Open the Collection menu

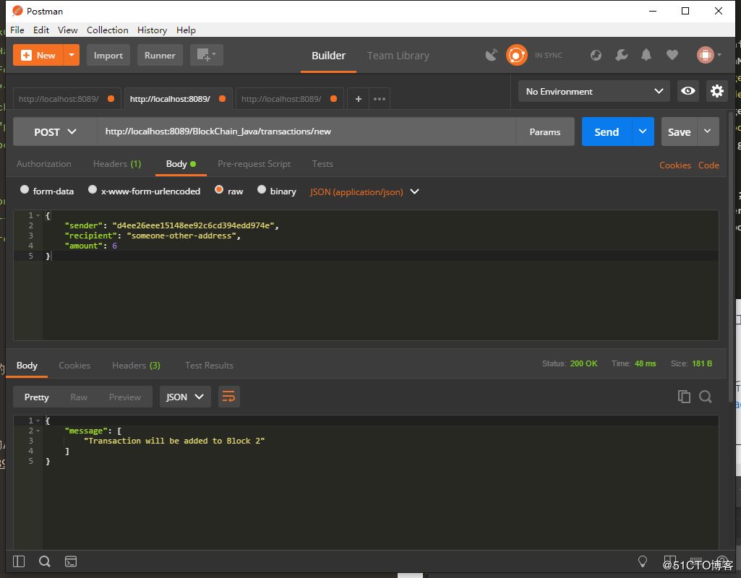click(x=107, y=30)
